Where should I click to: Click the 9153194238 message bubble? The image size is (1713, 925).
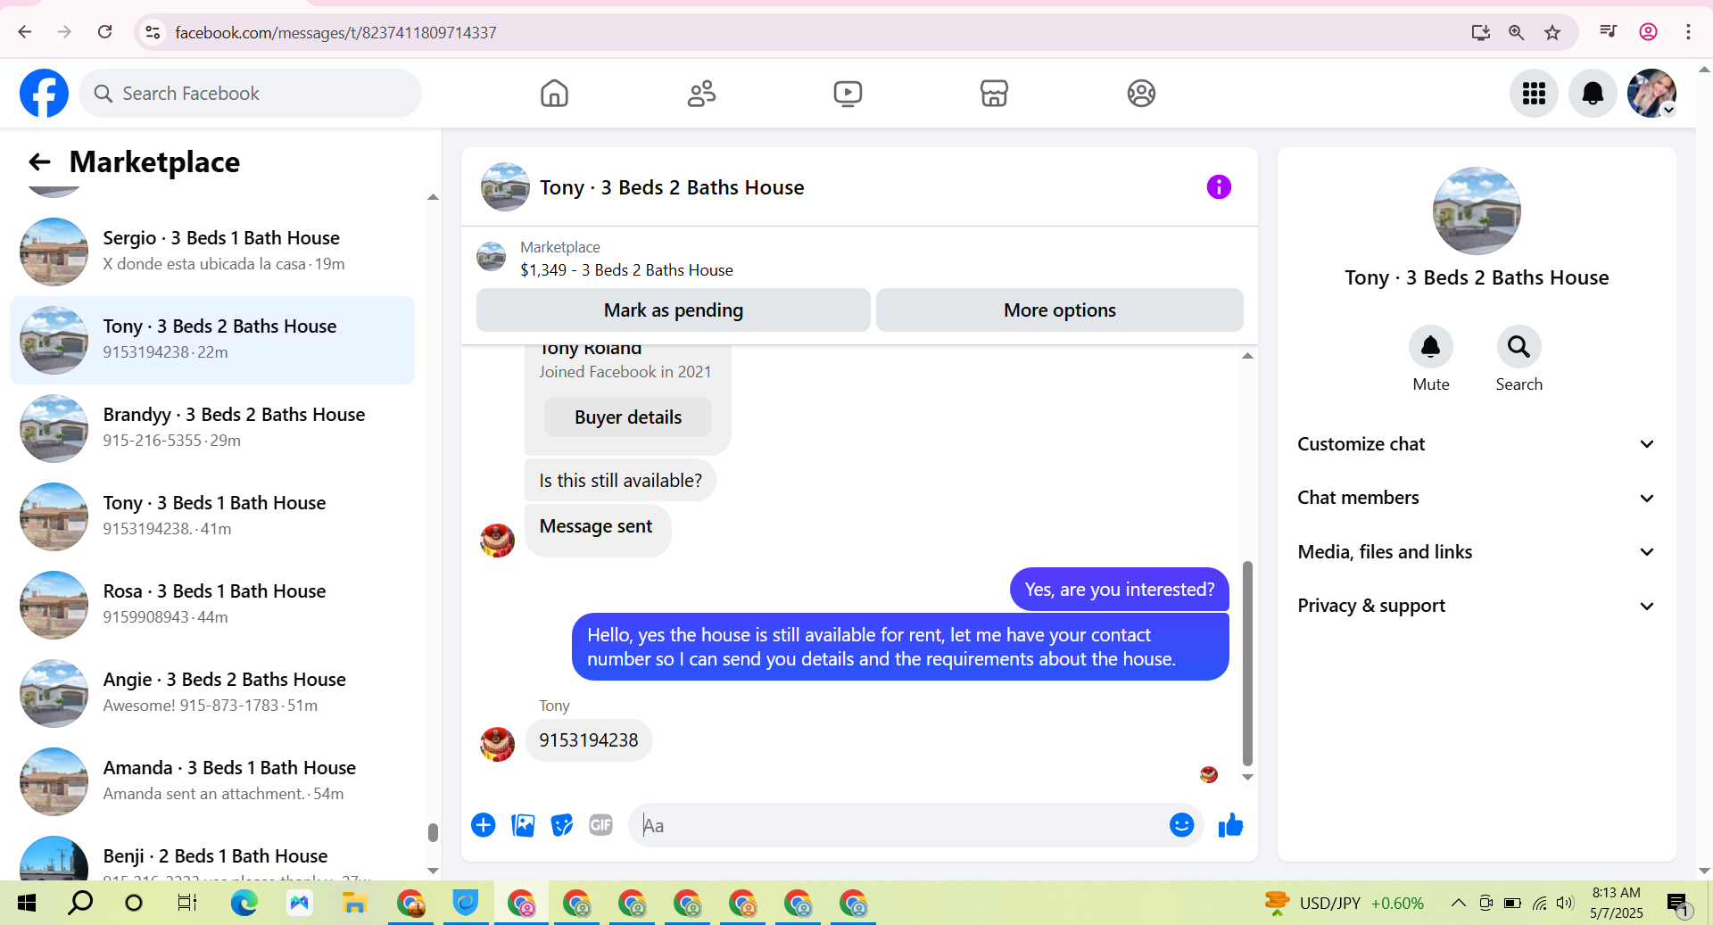(589, 740)
